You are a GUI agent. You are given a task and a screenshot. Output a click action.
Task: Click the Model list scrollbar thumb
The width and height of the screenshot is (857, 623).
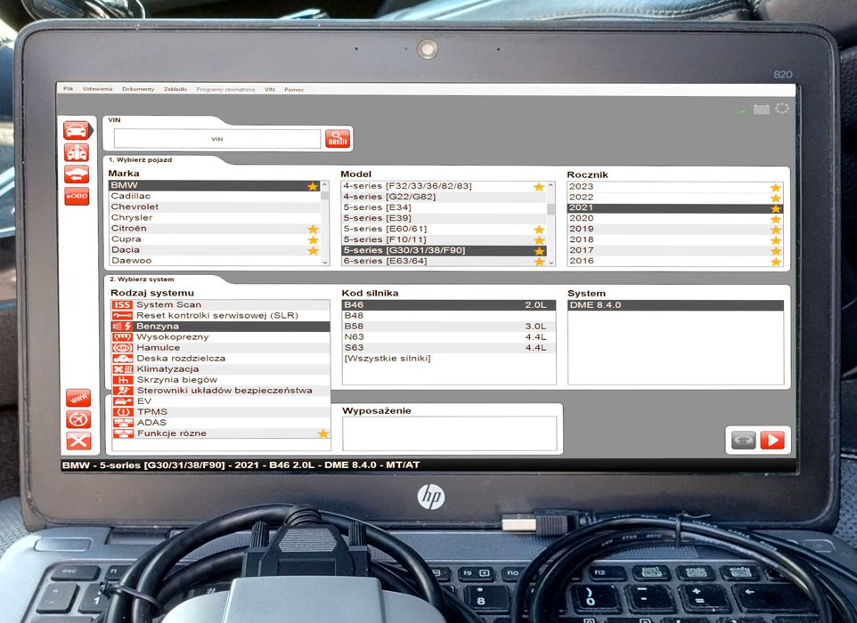[x=551, y=209]
